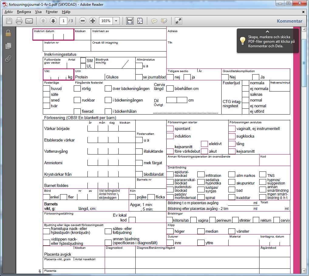
Task: Select the fit one full page icon
Action: [140, 21]
